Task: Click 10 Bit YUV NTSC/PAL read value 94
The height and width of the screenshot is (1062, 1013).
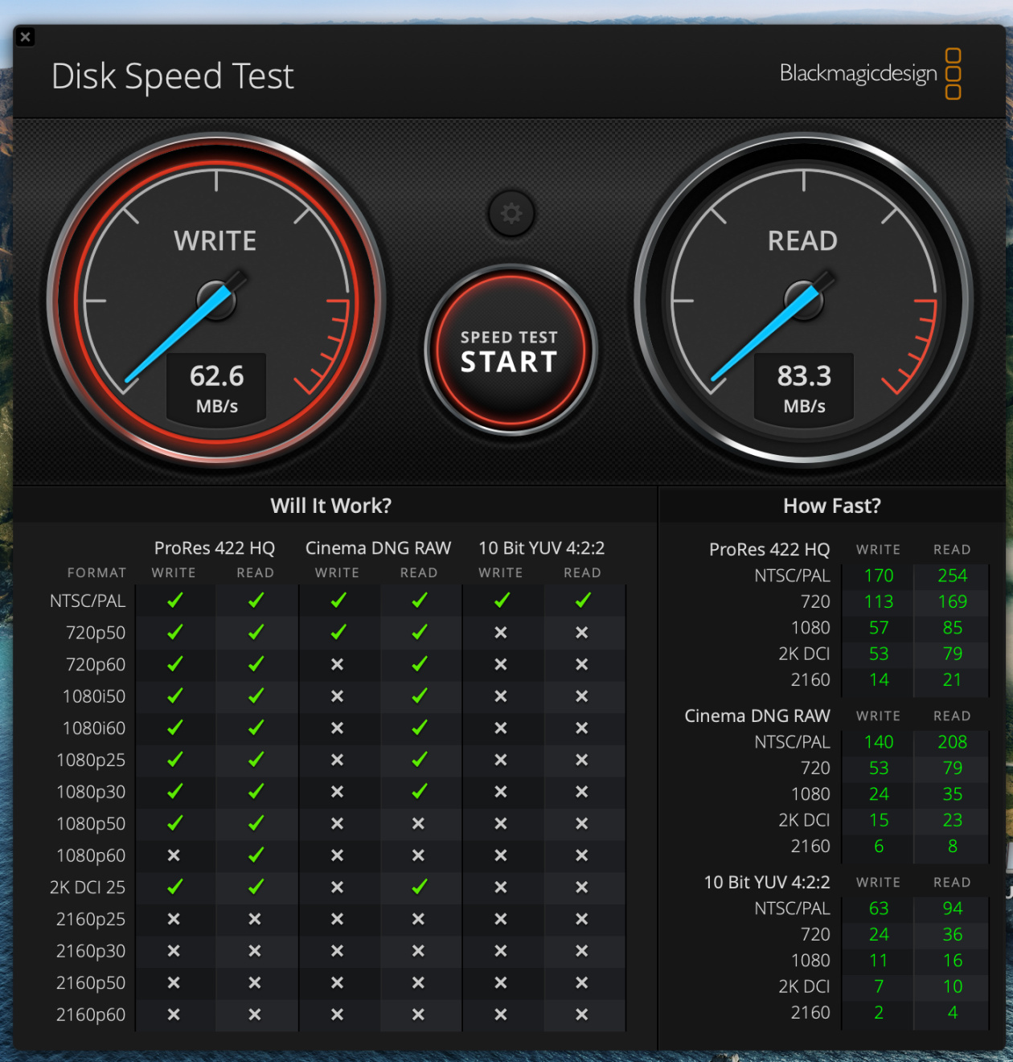Action: (x=953, y=908)
